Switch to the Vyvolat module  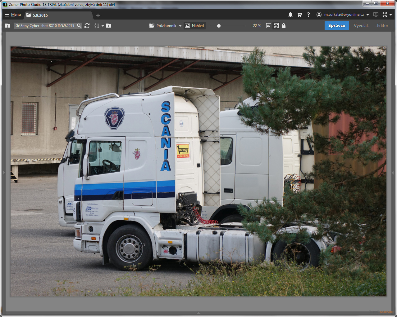pos(361,25)
